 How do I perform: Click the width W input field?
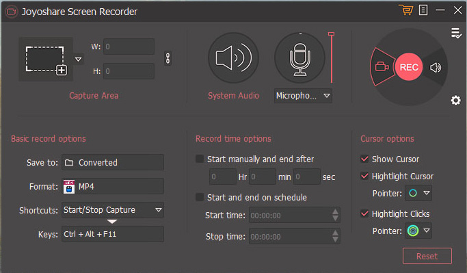[x=129, y=47]
